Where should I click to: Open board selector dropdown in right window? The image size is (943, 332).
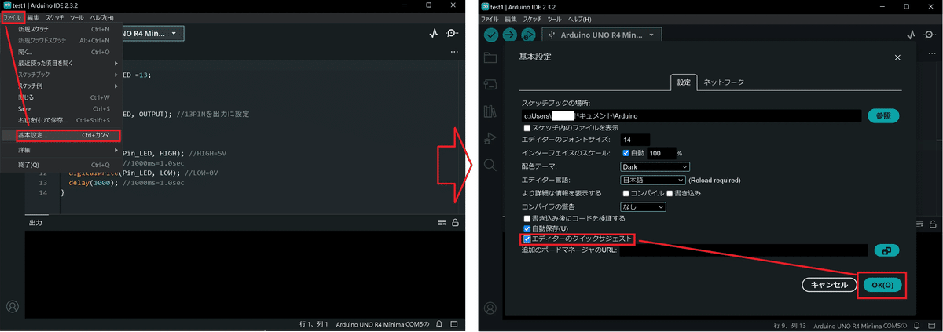(601, 35)
